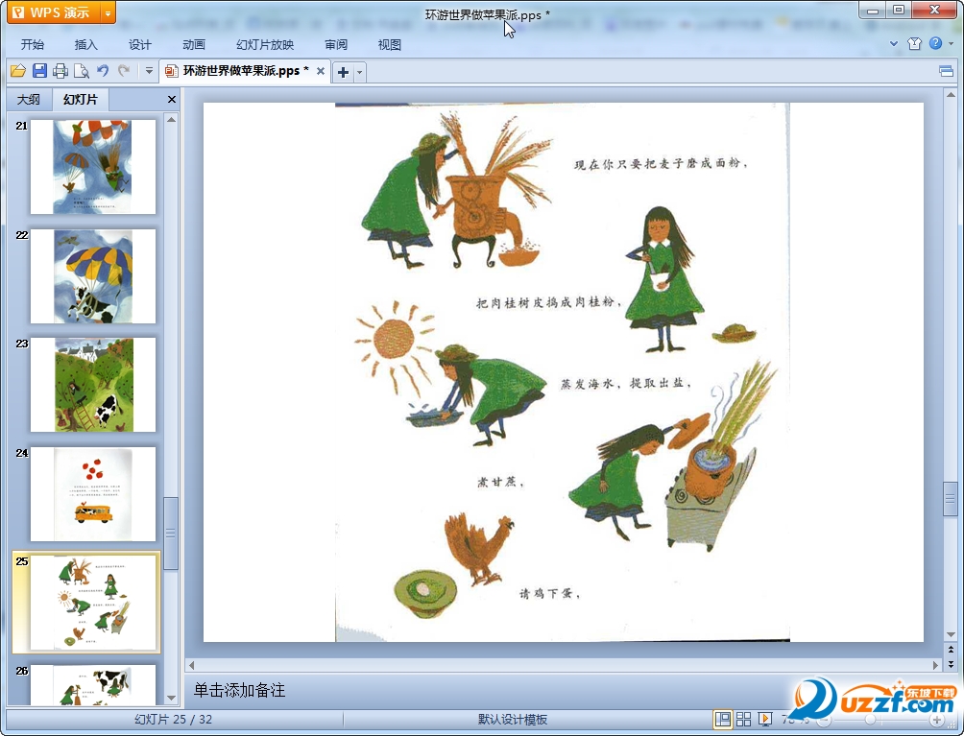The image size is (964, 736).
Task: Click the thumbnail panel scroll up arrow
Action: pos(172,119)
